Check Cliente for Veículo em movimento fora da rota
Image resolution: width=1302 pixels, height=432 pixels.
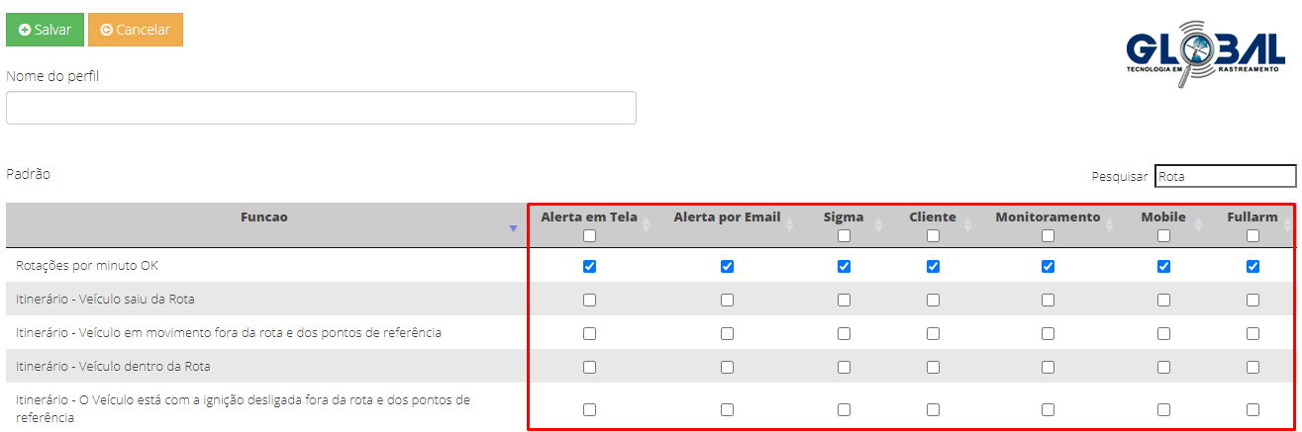933,333
